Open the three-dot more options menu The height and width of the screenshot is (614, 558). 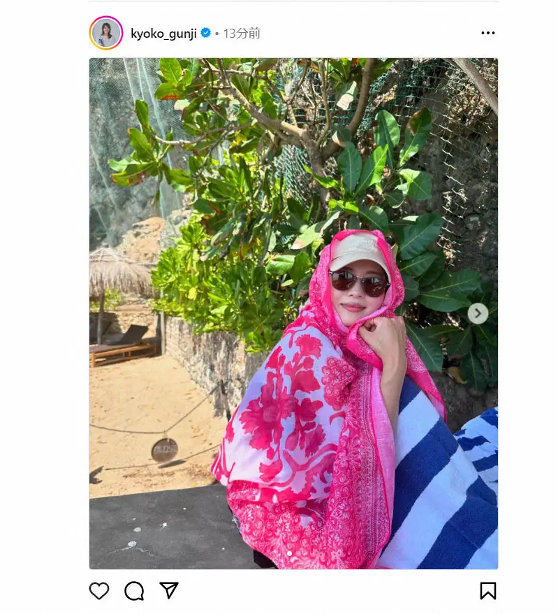click(488, 34)
